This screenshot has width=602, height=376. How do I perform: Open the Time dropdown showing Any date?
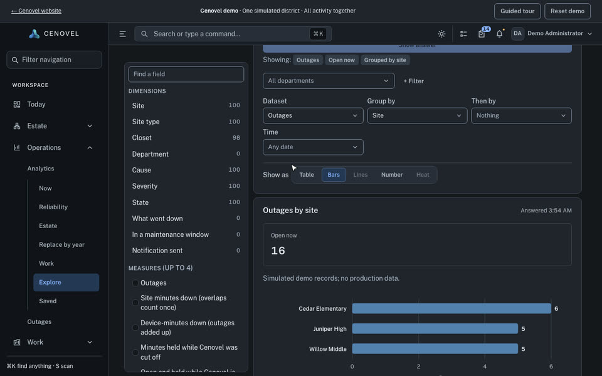click(x=313, y=147)
